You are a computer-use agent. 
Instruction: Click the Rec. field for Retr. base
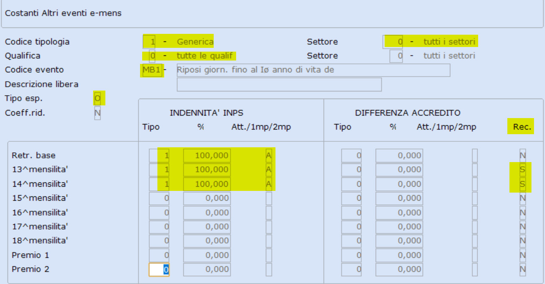pyautogui.click(x=523, y=155)
